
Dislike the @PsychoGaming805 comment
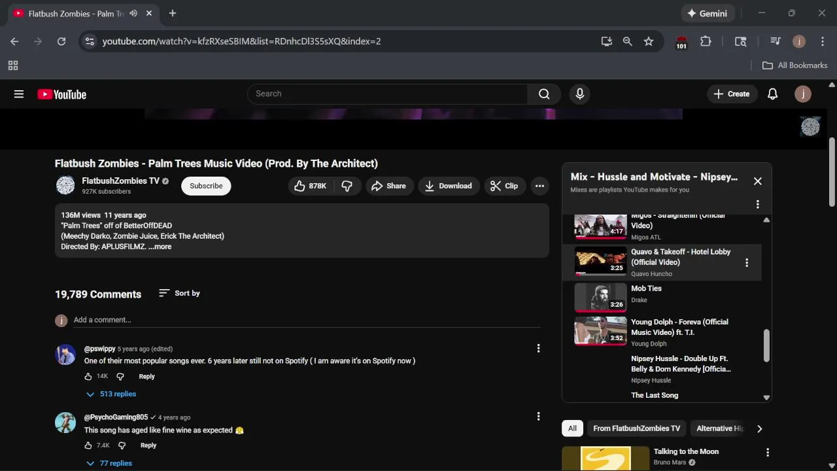(x=122, y=445)
